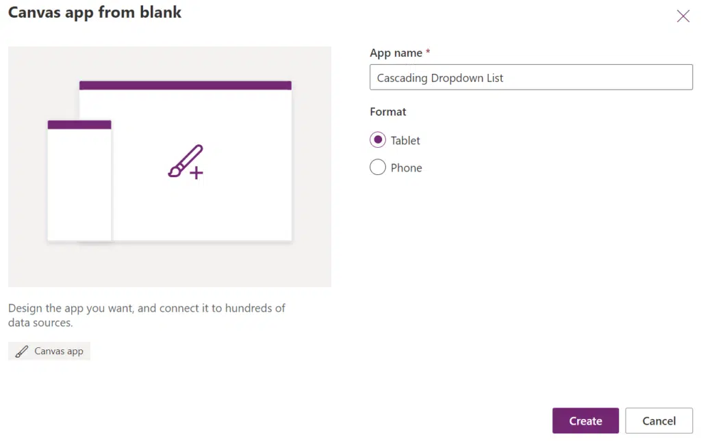This screenshot has height=441, width=701.
Task: Select the Phone format radio button
Action: 378,167
